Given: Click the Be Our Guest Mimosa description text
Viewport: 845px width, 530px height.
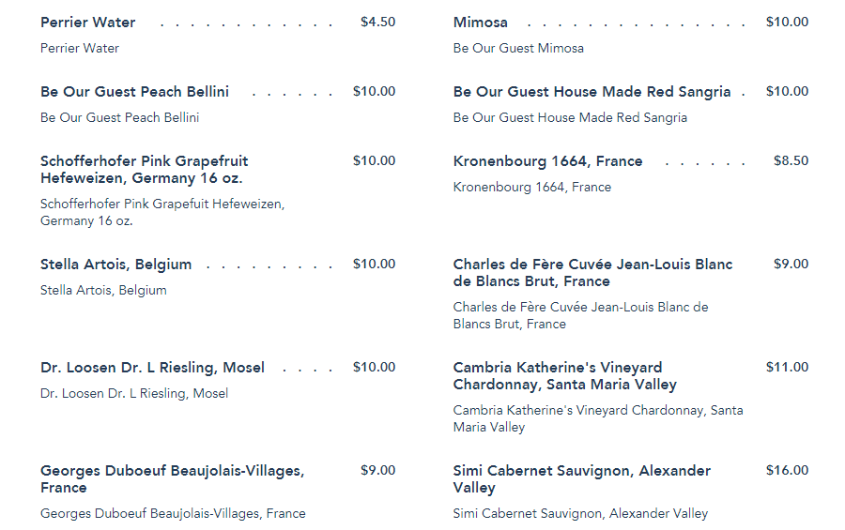Looking at the screenshot, I should (518, 49).
